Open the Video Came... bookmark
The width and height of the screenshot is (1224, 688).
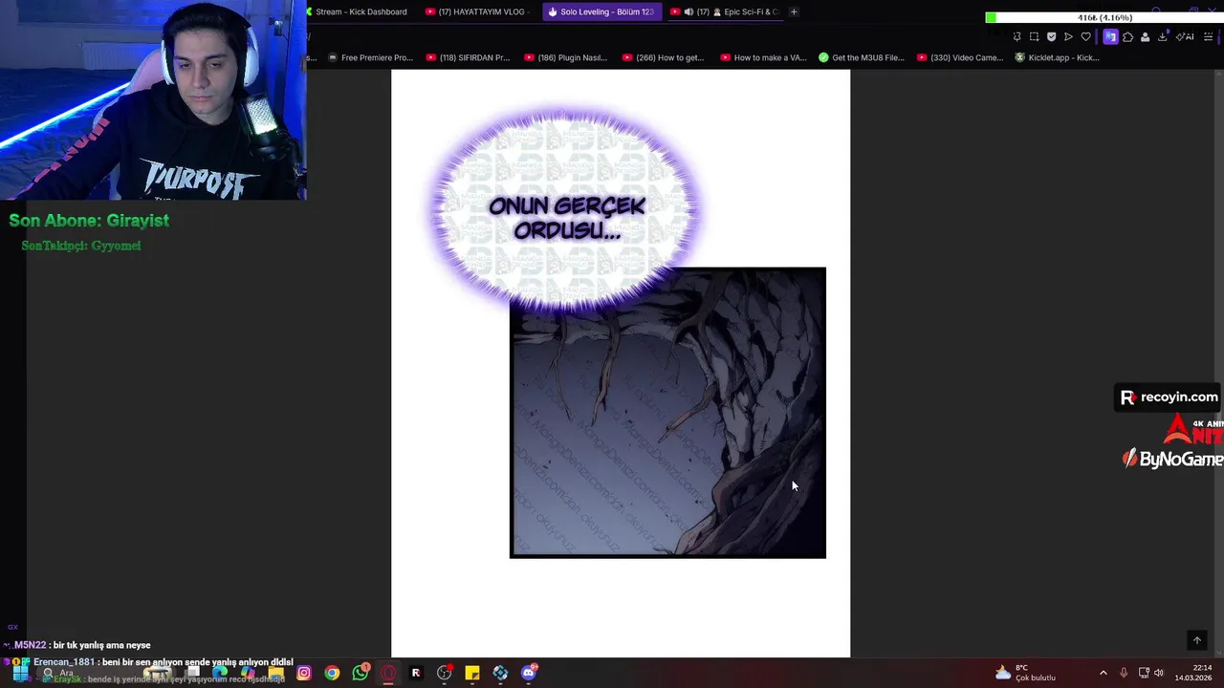pyautogui.click(x=960, y=57)
